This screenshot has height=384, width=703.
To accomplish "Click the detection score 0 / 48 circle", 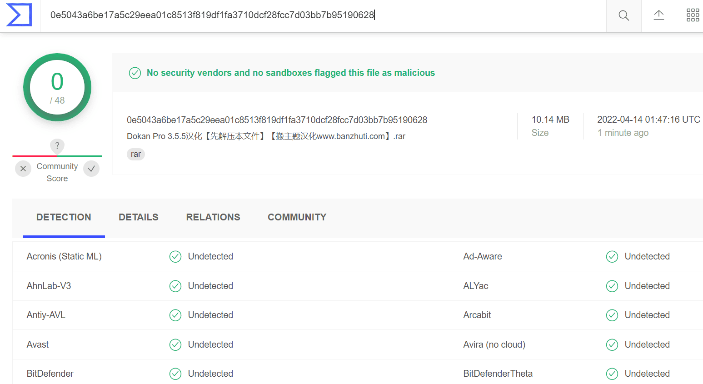I will tap(57, 87).
